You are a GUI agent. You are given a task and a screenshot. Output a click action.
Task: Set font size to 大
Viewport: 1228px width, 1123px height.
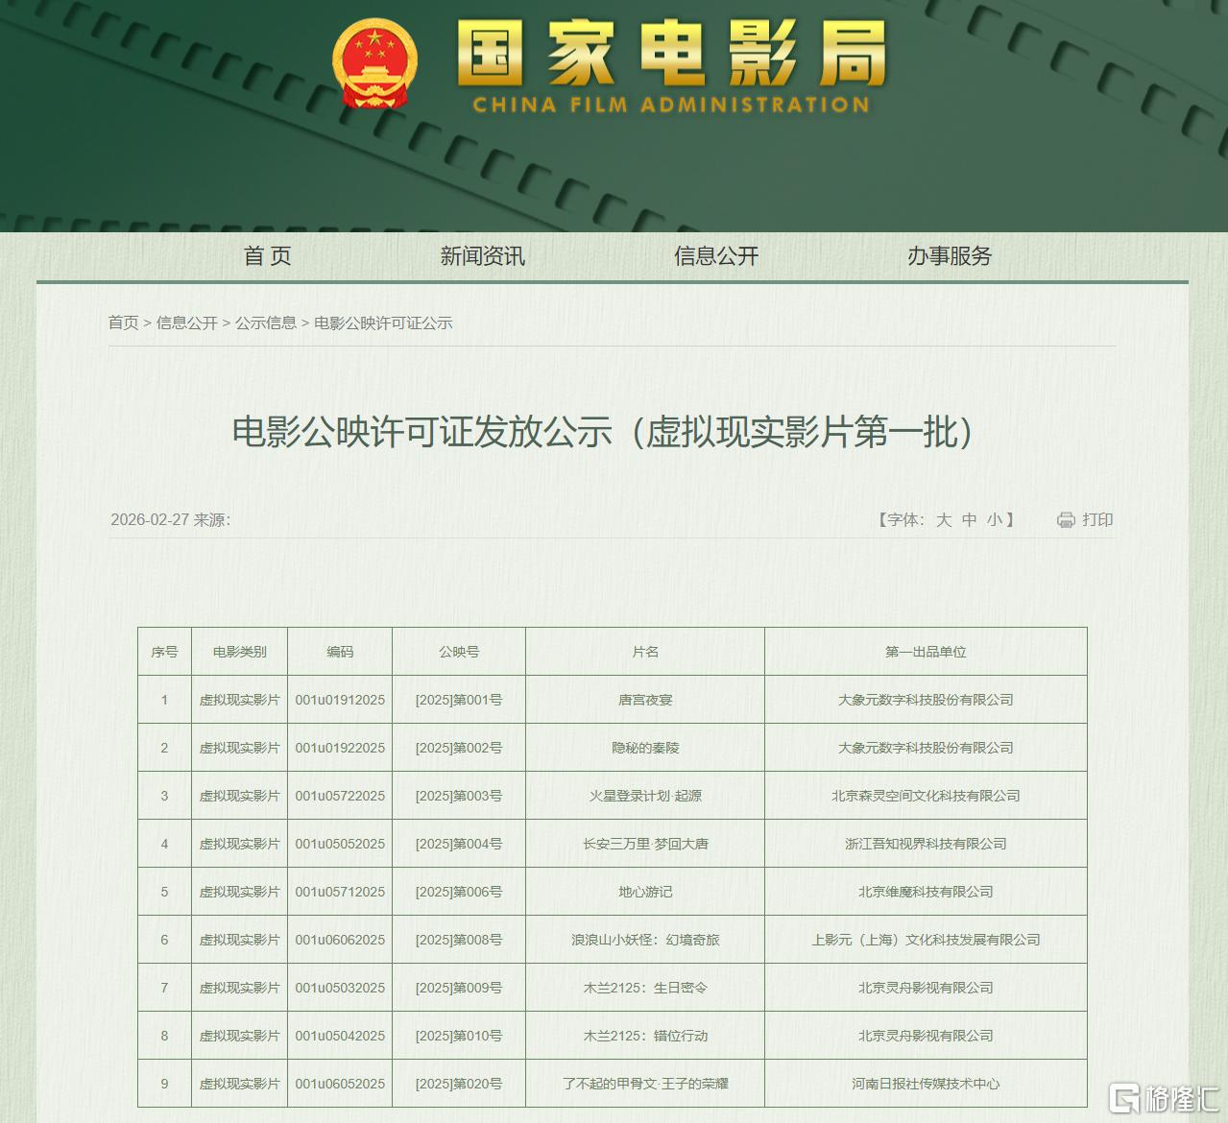(x=944, y=519)
